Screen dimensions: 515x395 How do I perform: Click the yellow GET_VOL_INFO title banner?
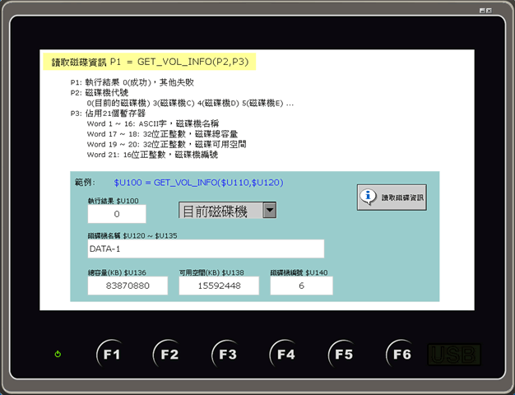[149, 61]
